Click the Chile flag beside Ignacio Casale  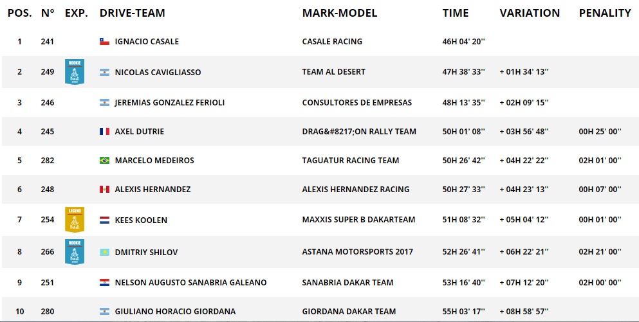pyautogui.click(x=104, y=42)
